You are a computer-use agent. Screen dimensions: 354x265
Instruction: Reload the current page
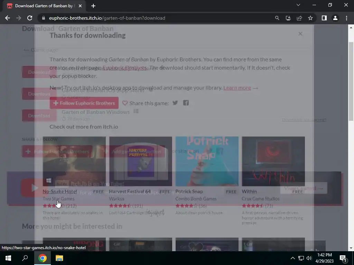tap(30, 18)
